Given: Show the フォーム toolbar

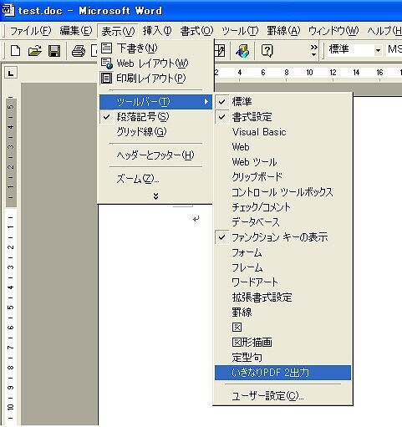Looking at the screenshot, I should coord(282,252).
